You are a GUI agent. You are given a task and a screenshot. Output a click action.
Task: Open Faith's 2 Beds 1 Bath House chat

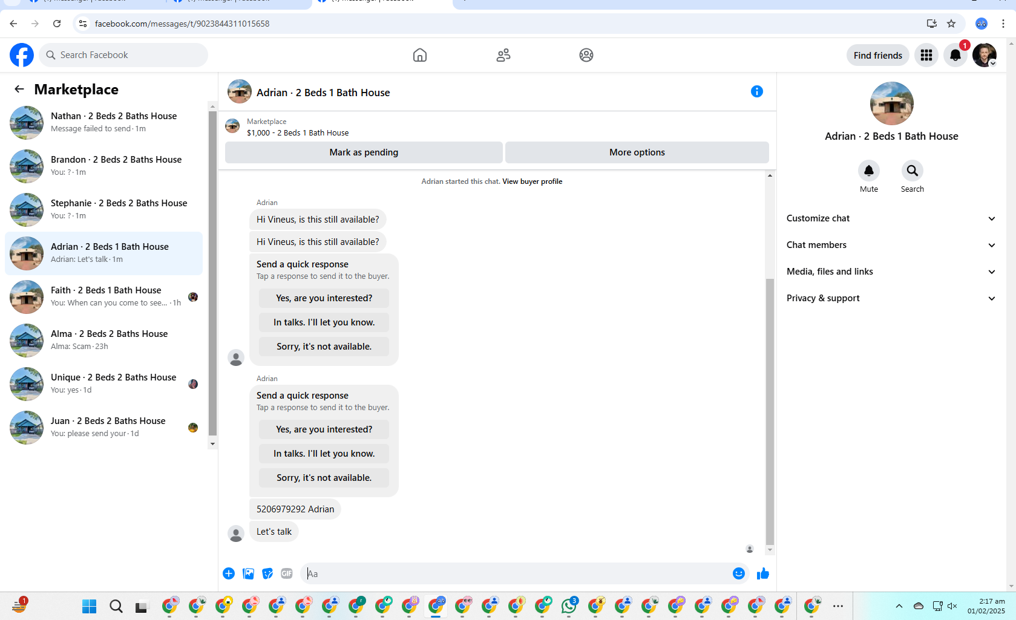pyautogui.click(x=104, y=297)
